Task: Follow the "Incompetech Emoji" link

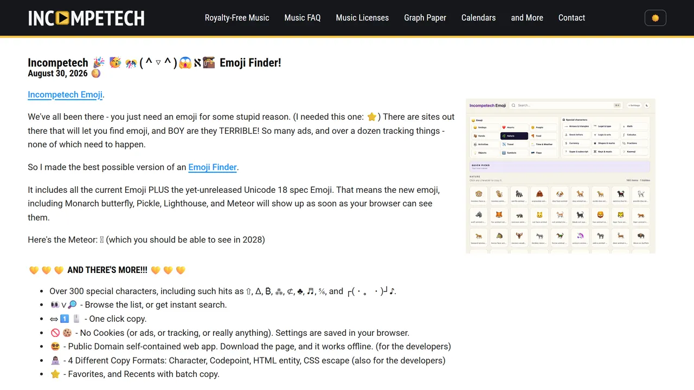Action: [x=65, y=95]
